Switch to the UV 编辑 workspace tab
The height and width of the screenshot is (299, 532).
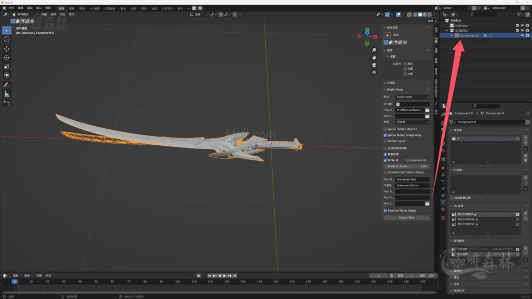click(95, 8)
